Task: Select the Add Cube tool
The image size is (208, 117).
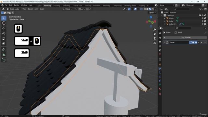Action: [4, 60]
